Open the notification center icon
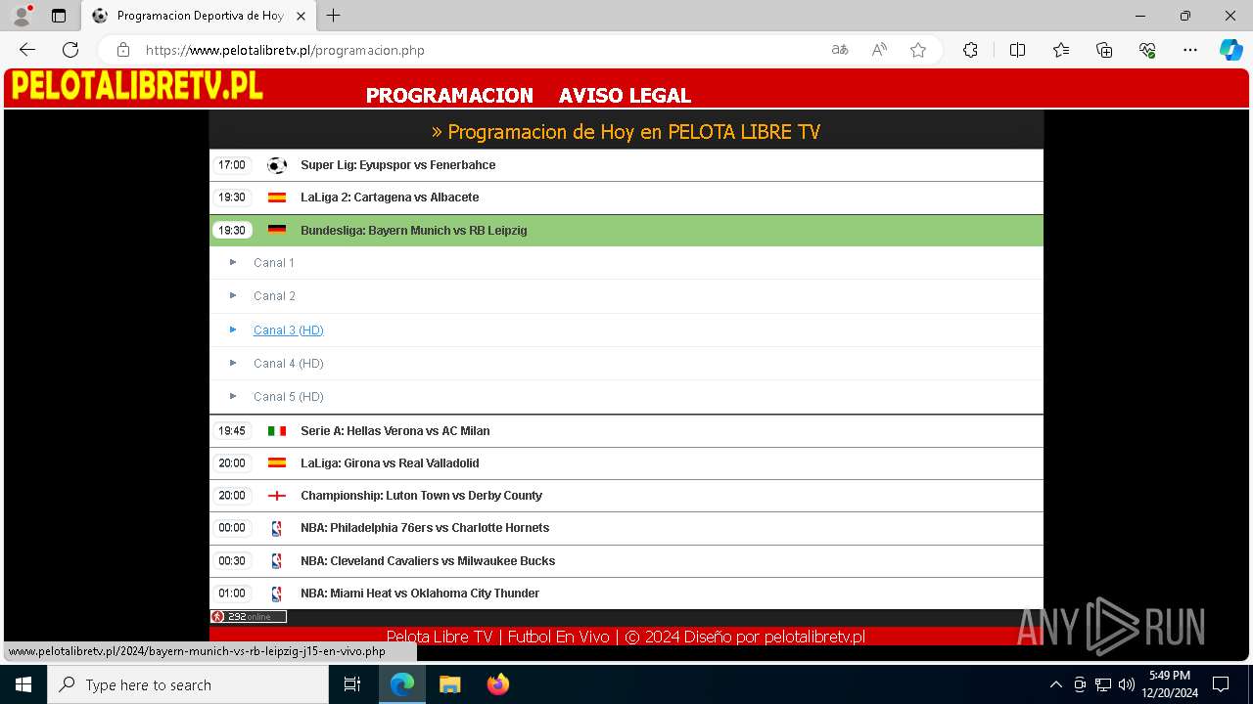The image size is (1253, 704). (x=1221, y=684)
